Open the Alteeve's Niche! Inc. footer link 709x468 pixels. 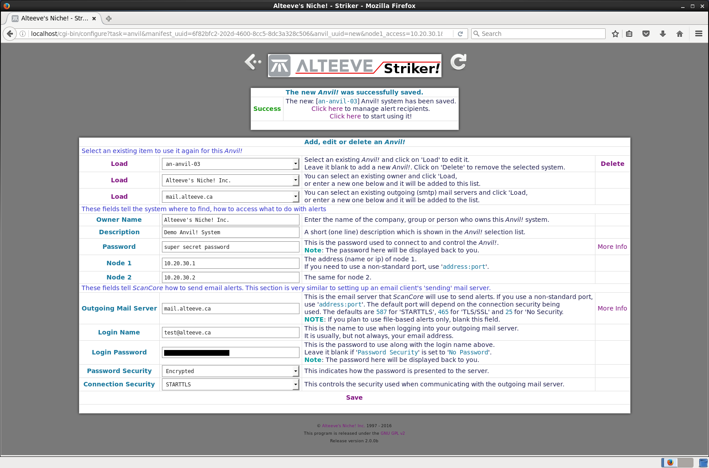coord(343,426)
